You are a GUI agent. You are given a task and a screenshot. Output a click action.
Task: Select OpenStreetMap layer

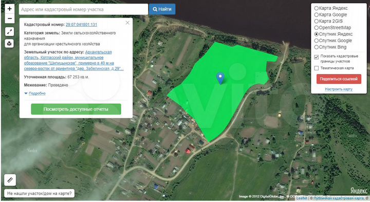pyautogui.click(x=332, y=28)
